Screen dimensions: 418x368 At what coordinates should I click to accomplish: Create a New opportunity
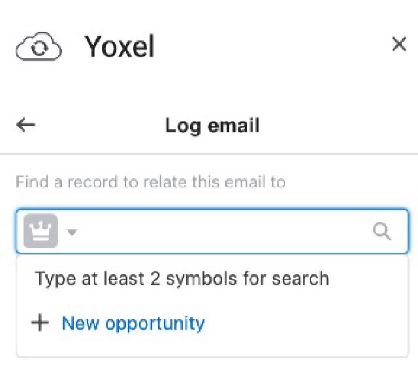[x=133, y=323]
